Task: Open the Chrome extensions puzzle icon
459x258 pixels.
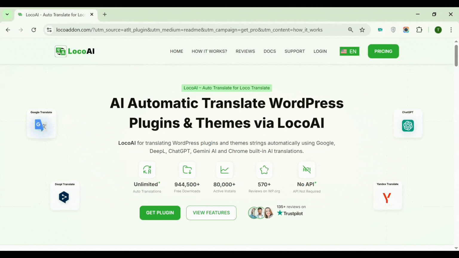Action: (x=419, y=30)
